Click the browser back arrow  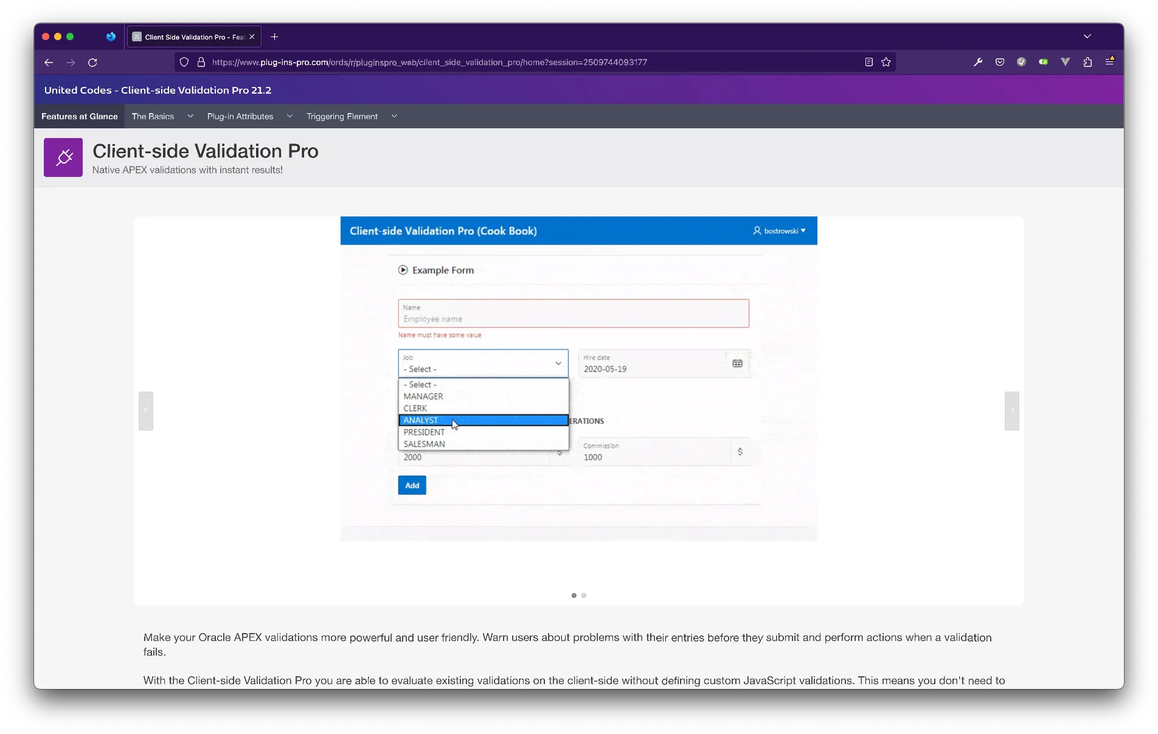(49, 63)
